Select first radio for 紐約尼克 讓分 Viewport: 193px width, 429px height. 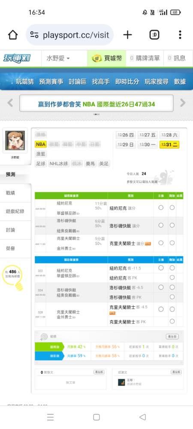click(161, 208)
